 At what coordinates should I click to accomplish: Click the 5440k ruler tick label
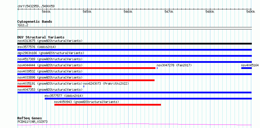[x=46, y=12]
